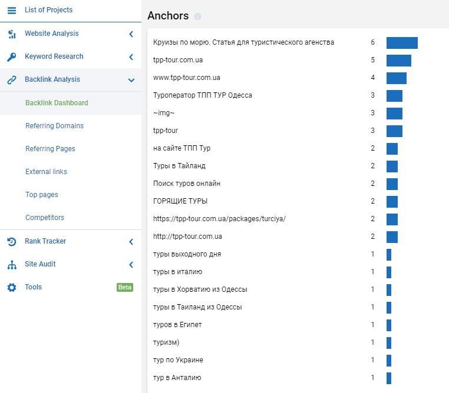Click the Keyword Research key icon

pos(12,57)
